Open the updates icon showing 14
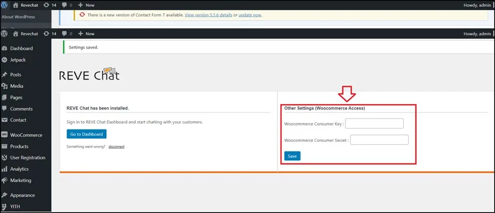The width and height of the screenshot is (495, 213). (46, 34)
